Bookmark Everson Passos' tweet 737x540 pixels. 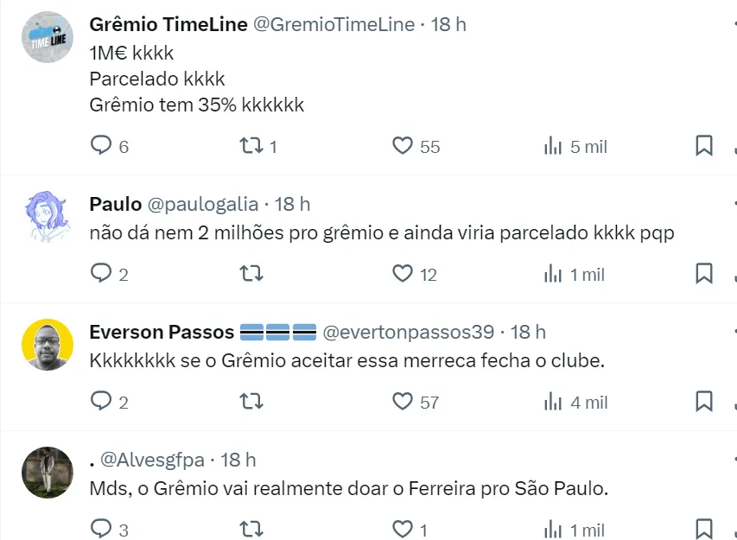pos(704,402)
